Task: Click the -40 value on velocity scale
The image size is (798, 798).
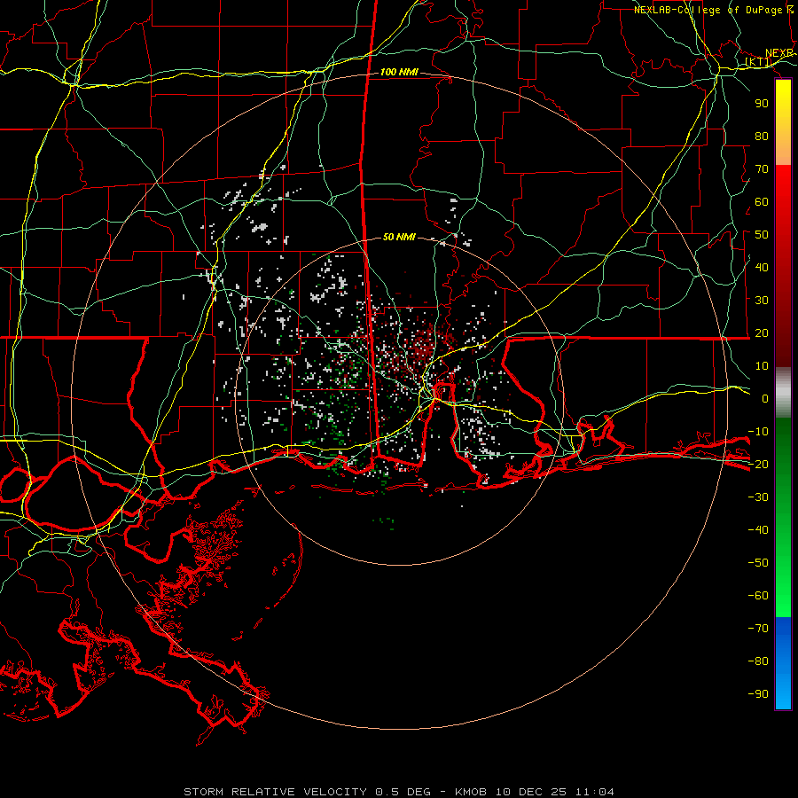Action: pos(758,530)
